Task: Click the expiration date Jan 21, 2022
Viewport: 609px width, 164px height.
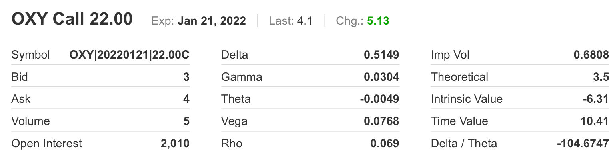Action: (212, 21)
